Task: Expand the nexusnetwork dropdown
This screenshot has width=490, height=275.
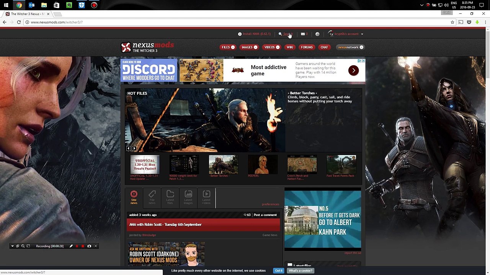Action: pos(361,47)
